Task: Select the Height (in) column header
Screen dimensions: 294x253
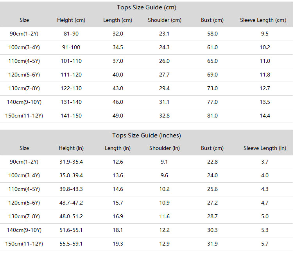Action: click(x=71, y=148)
